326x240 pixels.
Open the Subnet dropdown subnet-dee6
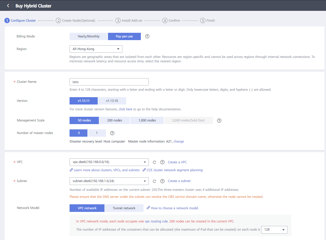[x=109, y=181]
